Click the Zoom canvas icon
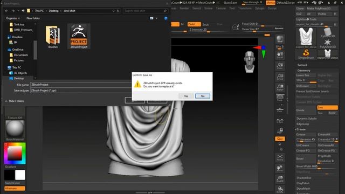The width and height of the screenshot is (345, 194). [x=280, y=66]
